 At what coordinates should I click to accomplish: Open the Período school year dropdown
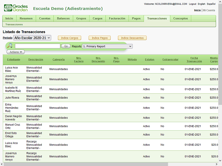pos(32,38)
